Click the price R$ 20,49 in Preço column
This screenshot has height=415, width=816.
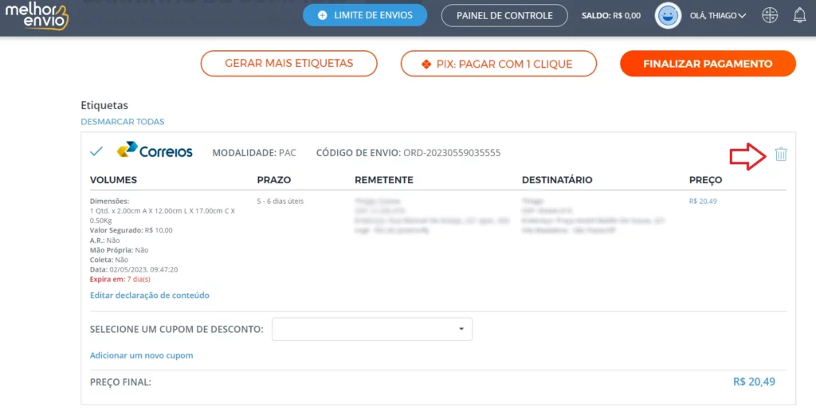(703, 202)
